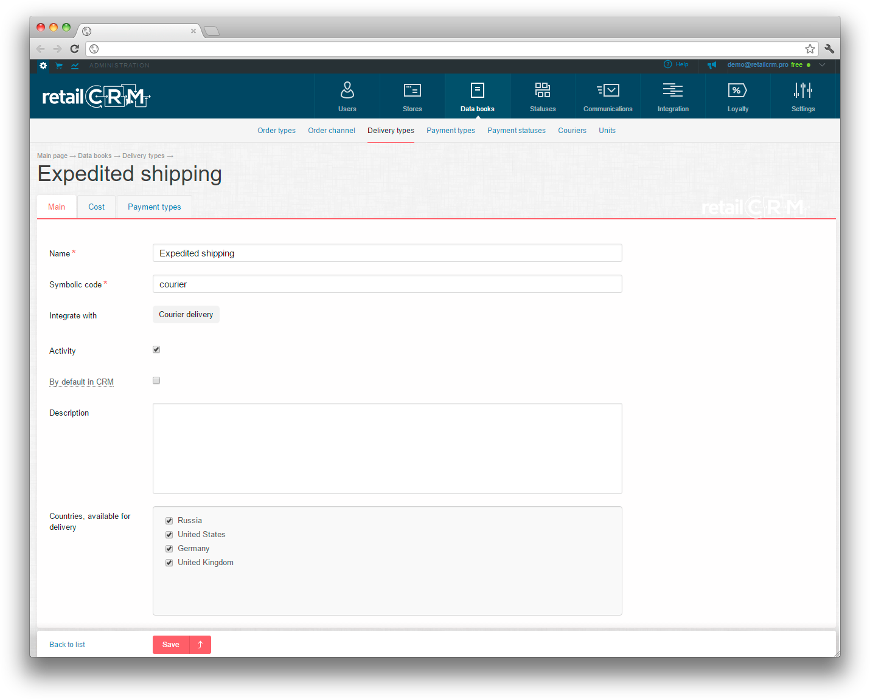
Task: Click the browser reload icon
Action: [74, 49]
